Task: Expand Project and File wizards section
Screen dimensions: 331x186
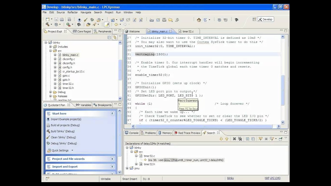Action: click(x=112, y=159)
